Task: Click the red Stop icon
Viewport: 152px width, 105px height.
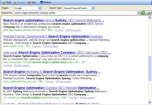Action: click(x=29, y=2)
